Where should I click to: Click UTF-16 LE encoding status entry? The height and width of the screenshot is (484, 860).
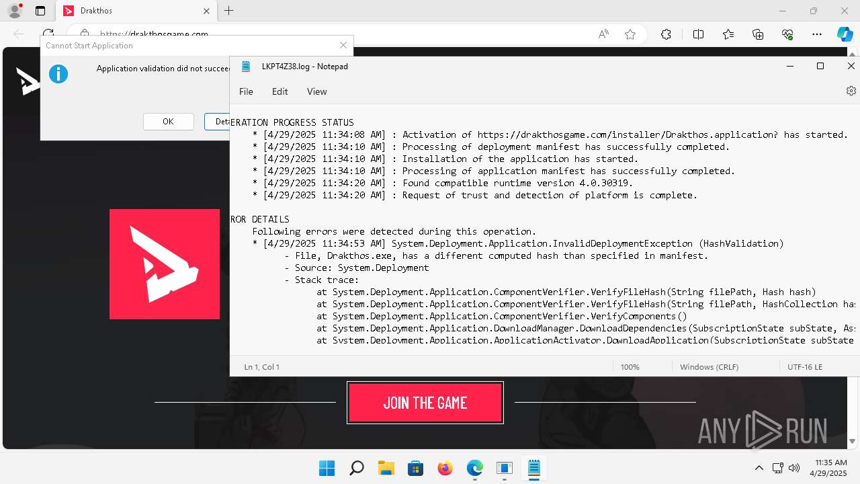(x=805, y=367)
